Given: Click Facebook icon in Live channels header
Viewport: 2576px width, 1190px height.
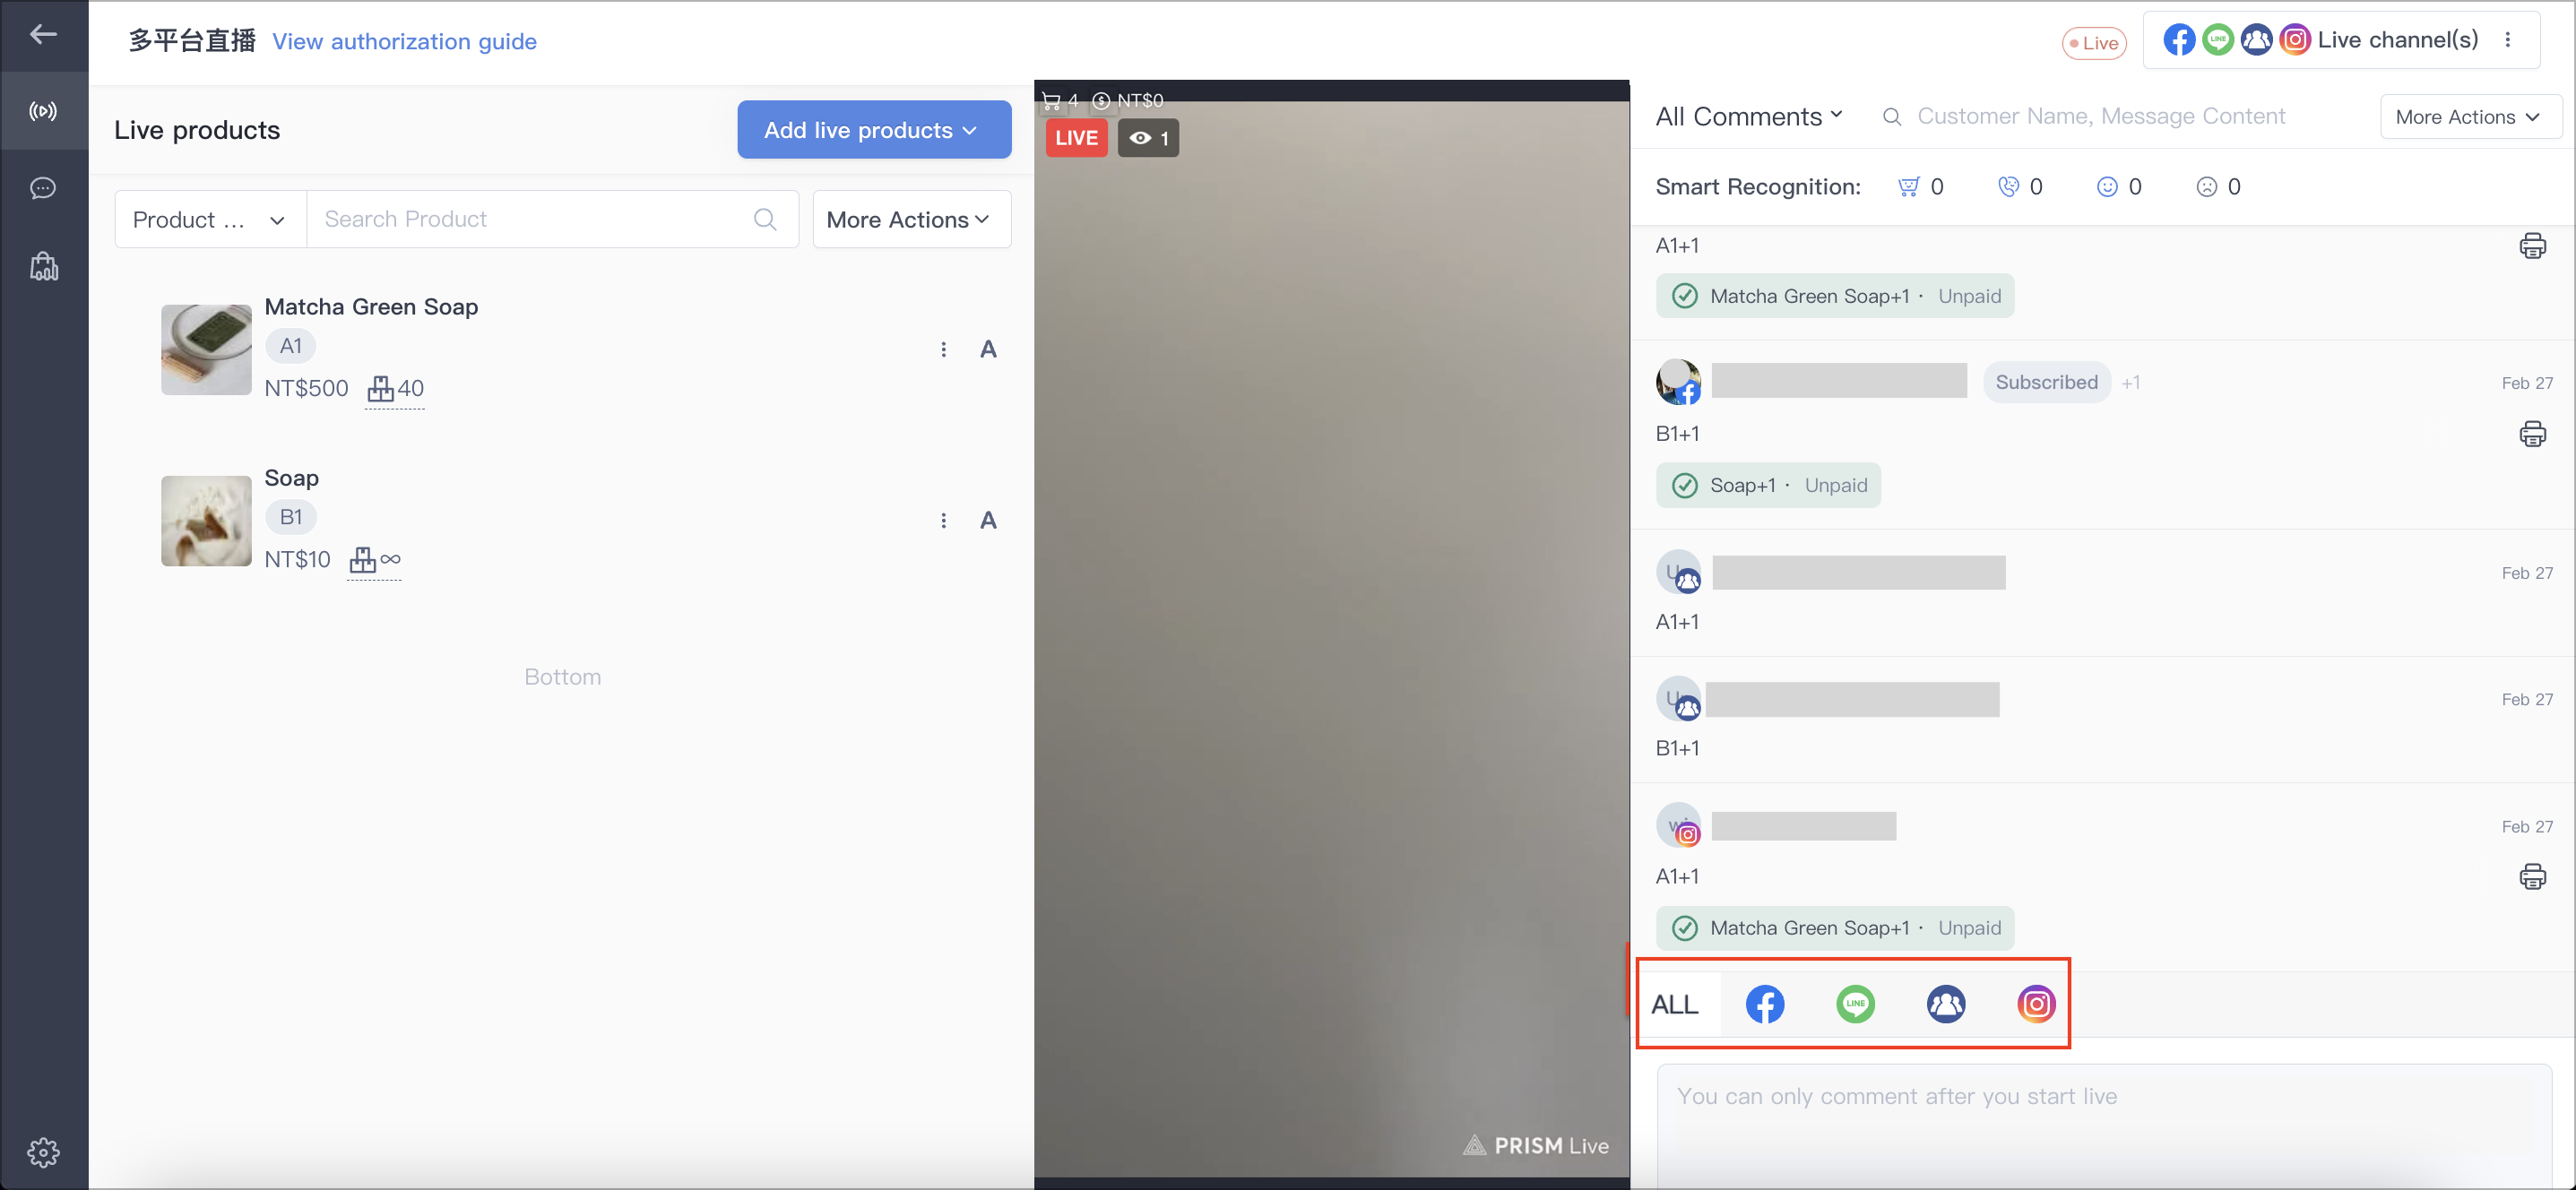Looking at the screenshot, I should [x=2179, y=40].
